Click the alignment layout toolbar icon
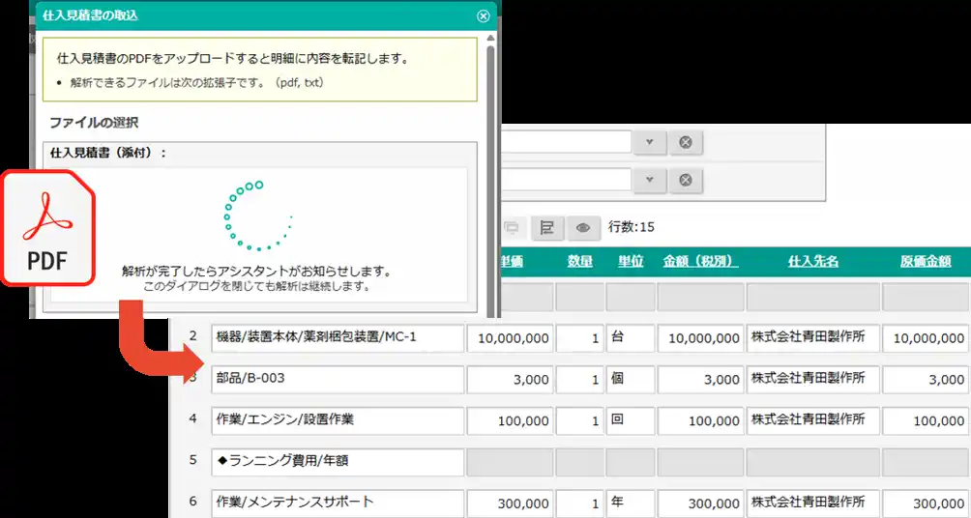The width and height of the screenshot is (971, 518). (546, 227)
